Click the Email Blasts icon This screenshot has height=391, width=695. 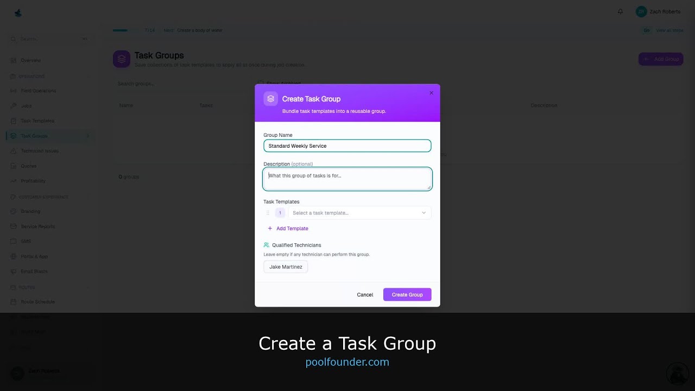coord(14,272)
